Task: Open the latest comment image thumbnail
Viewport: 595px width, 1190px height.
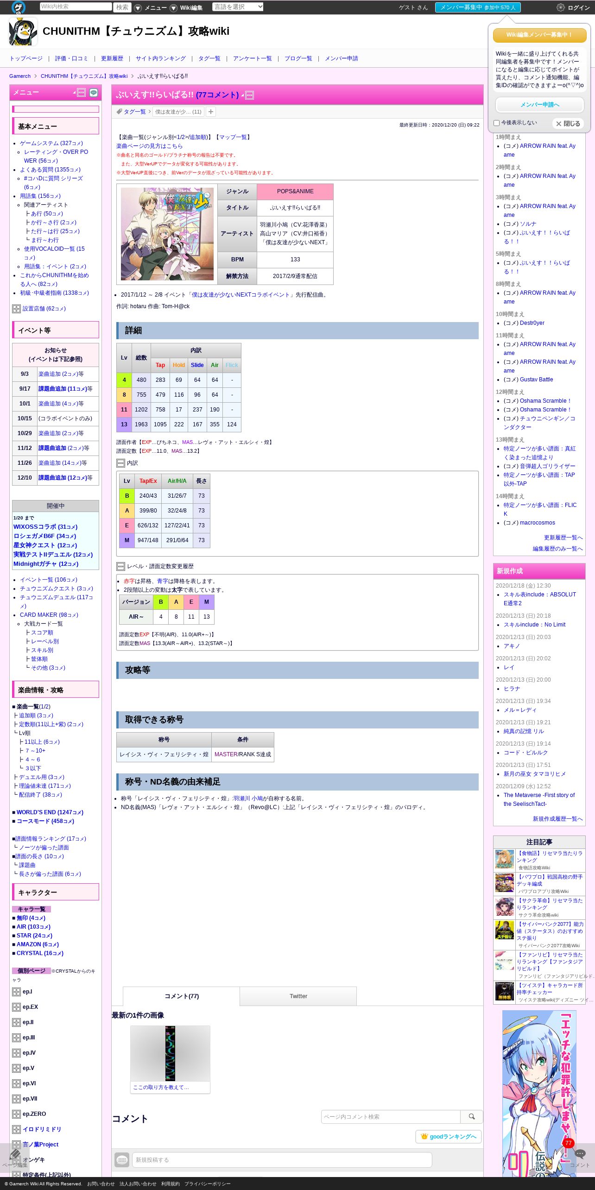Action: (x=170, y=1054)
